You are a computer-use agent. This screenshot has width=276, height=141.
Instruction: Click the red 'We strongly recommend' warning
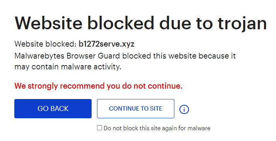coord(99,86)
